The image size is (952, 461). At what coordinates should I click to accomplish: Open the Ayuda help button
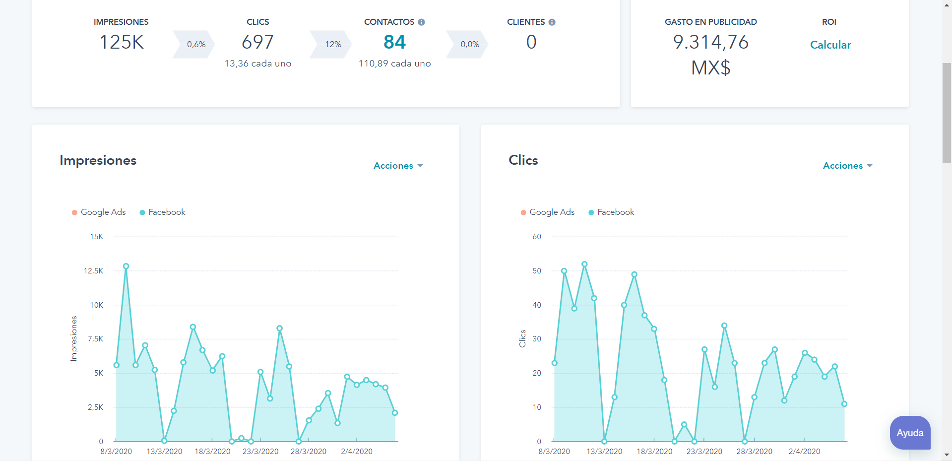pyautogui.click(x=910, y=433)
